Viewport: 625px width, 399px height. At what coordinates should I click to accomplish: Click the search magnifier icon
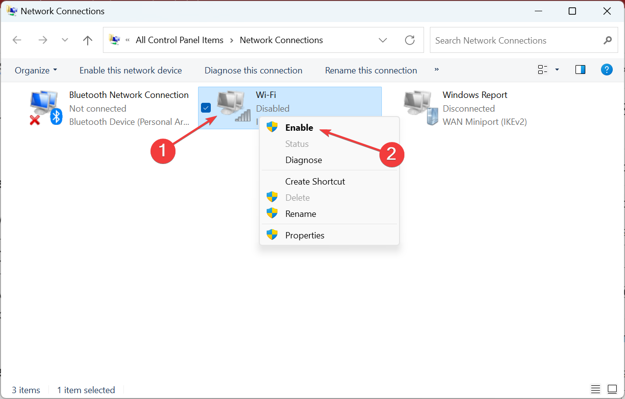[607, 40]
